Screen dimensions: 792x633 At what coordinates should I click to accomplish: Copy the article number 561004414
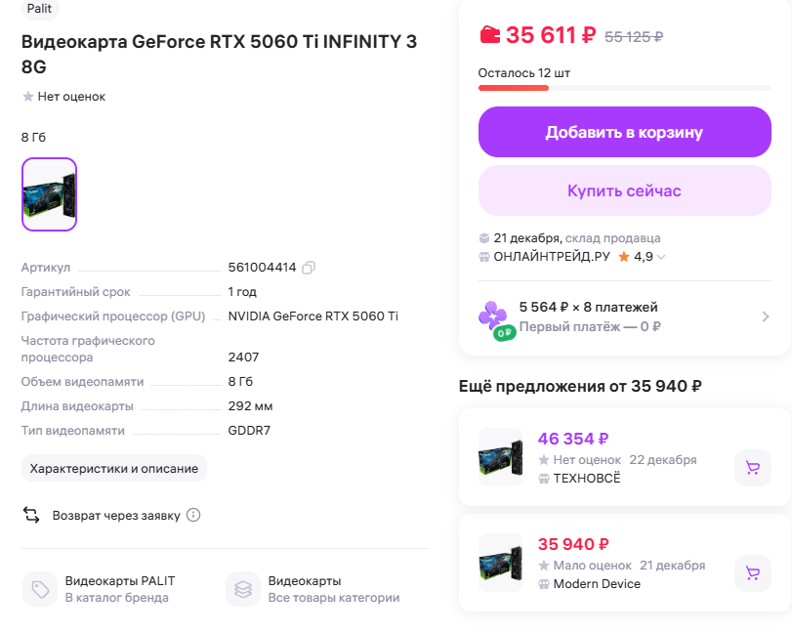point(309,268)
